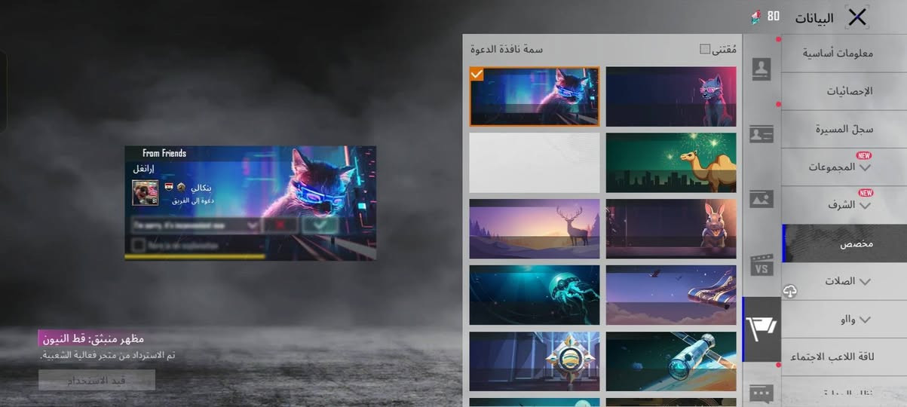907x407 pixels.
Task: Select the ID card icon tab
Action: tap(761, 135)
